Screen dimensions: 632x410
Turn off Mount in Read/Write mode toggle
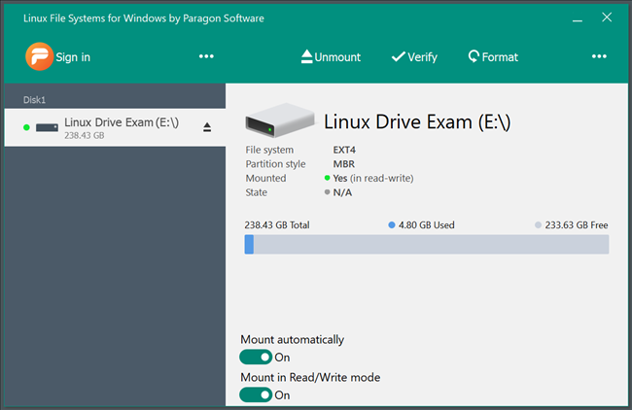(256, 394)
